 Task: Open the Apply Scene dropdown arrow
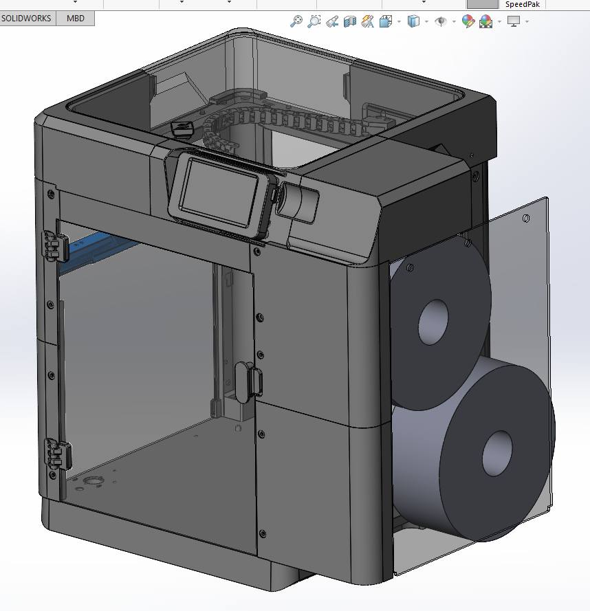pyautogui.click(x=499, y=21)
